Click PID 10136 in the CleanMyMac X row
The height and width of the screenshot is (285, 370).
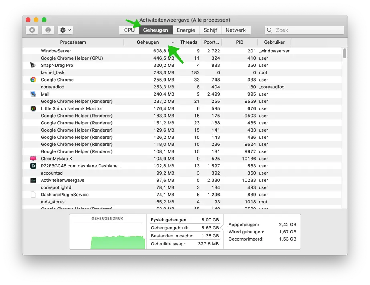pos(249,159)
